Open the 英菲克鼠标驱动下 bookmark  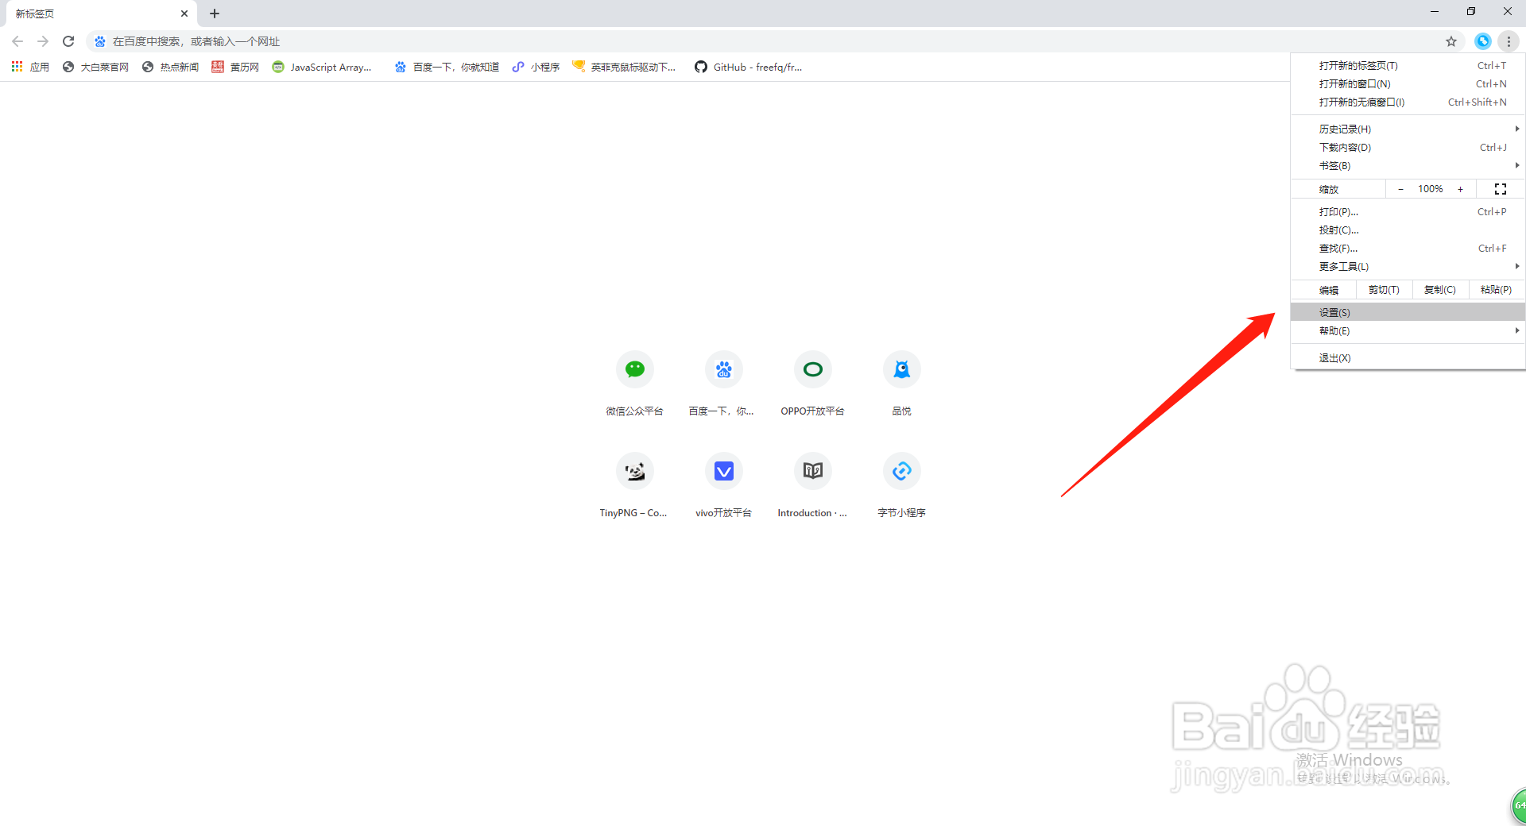624,68
